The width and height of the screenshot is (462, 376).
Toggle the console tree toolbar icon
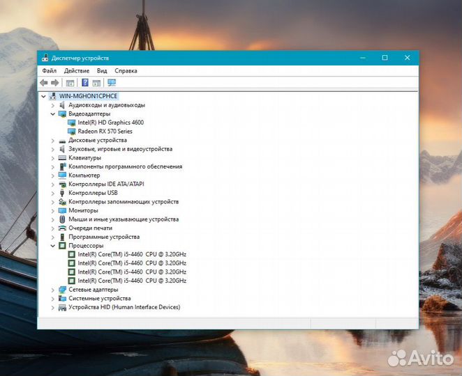coord(70,83)
